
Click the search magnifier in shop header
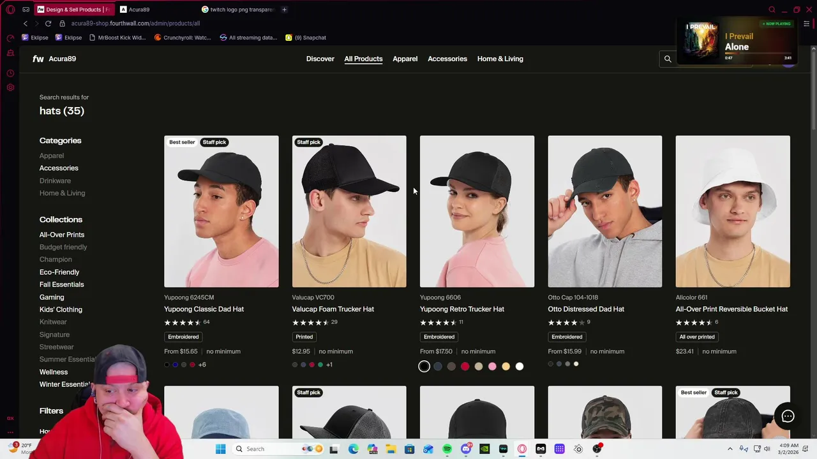coord(668,59)
